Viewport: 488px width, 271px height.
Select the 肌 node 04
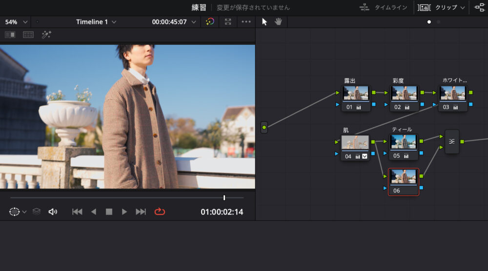(x=355, y=143)
